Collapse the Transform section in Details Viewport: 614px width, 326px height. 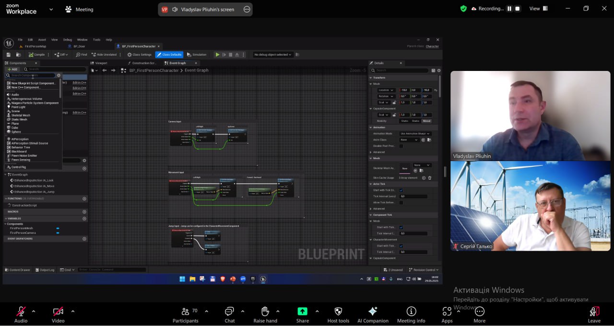click(x=371, y=78)
